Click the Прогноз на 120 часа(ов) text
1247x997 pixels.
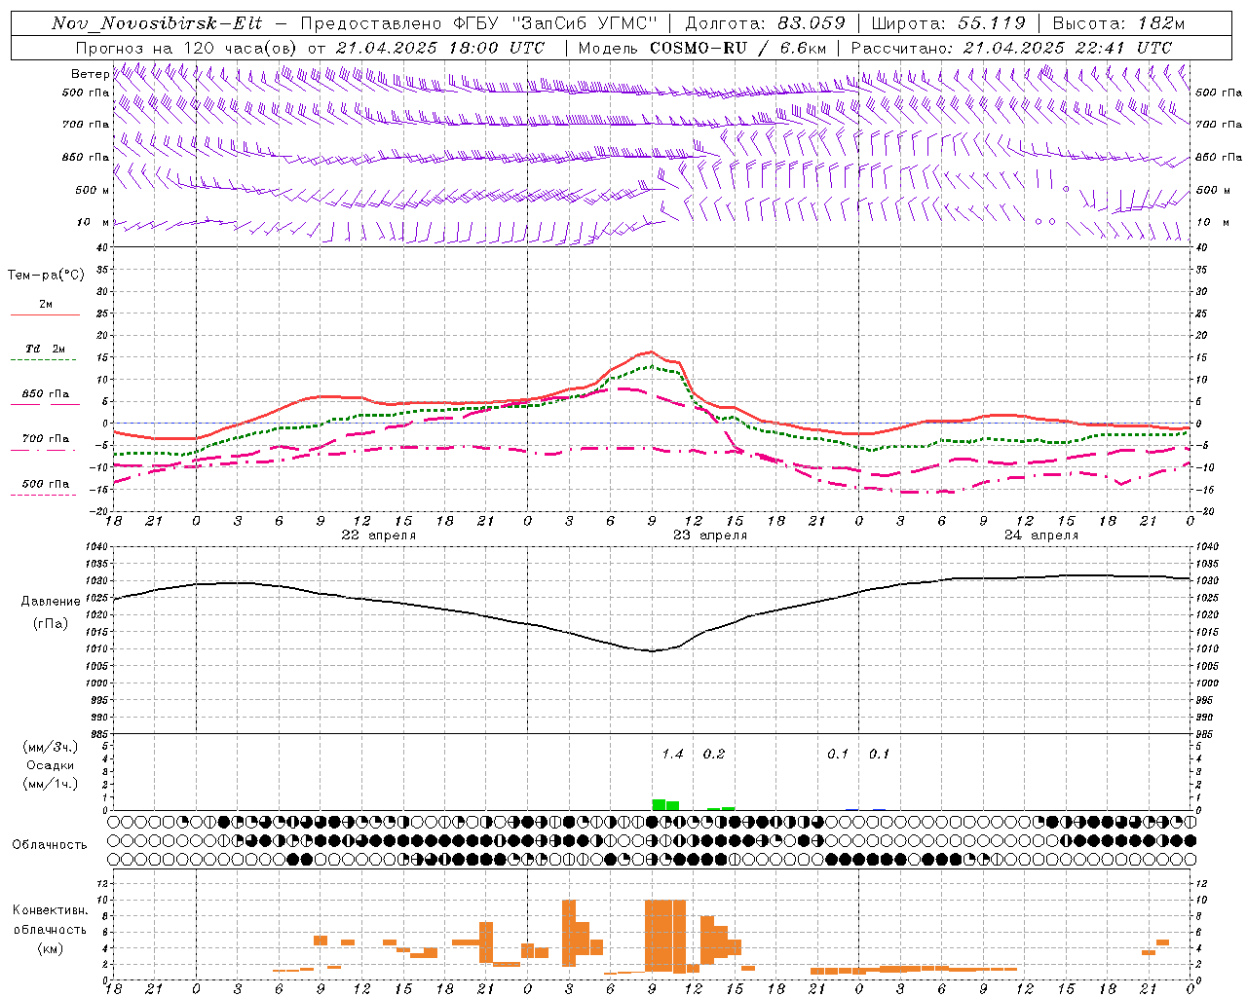click(186, 48)
